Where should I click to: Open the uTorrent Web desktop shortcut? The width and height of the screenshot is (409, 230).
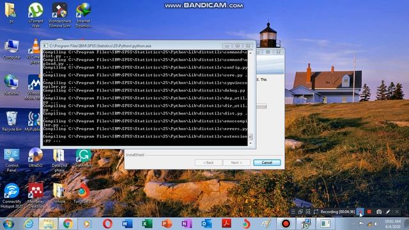(36, 15)
